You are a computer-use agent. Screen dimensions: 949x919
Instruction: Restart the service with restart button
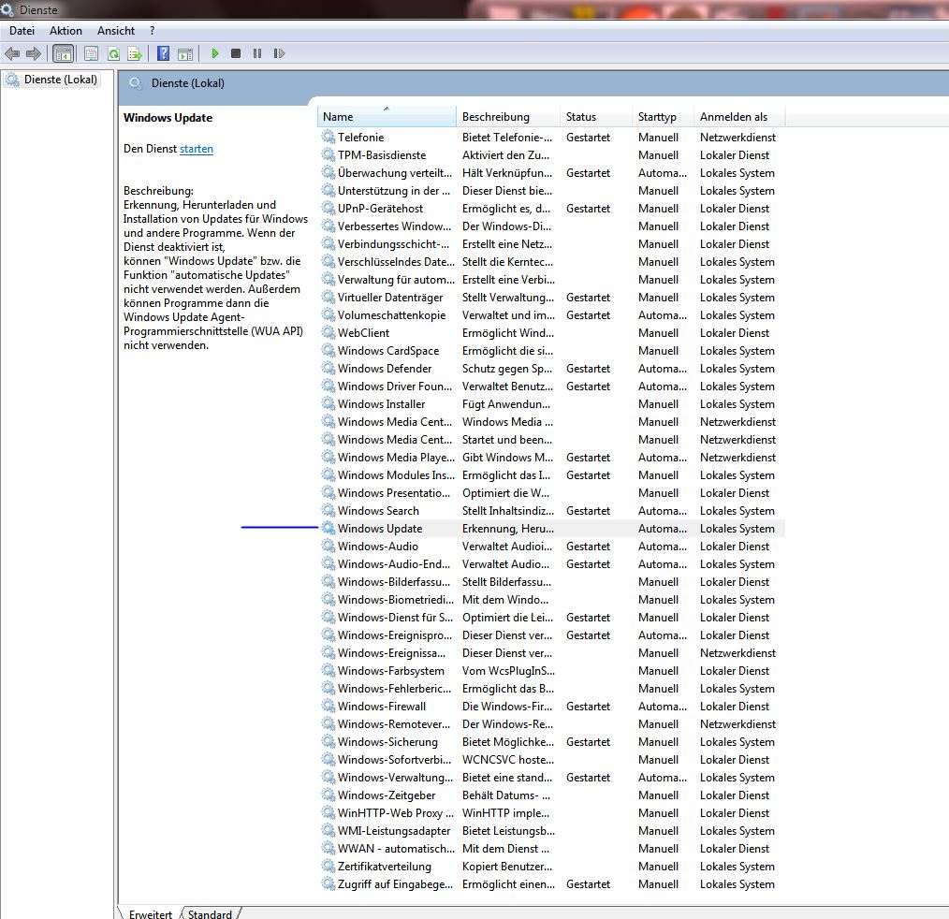(279, 54)
